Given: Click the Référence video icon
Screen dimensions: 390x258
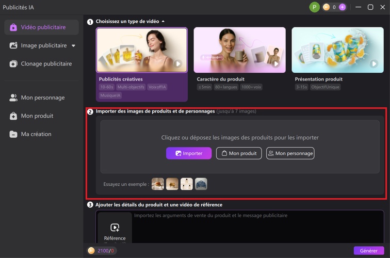Looking at the screenshot, I should 115,228.
